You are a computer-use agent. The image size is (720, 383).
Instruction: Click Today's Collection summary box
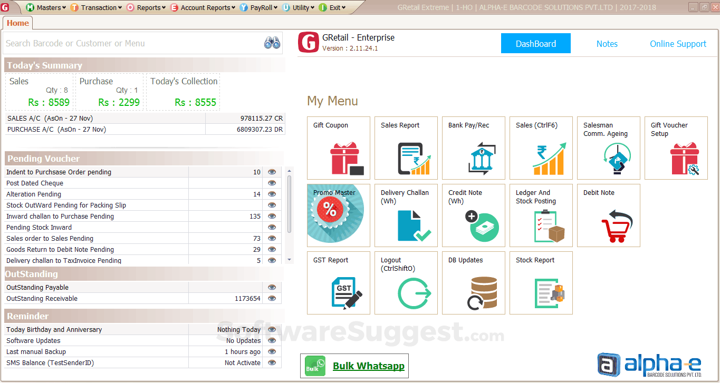point(183,92)
